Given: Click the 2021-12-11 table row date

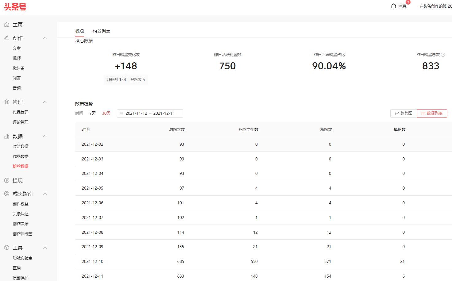Looking at the screenshot, I should [92, 276].
